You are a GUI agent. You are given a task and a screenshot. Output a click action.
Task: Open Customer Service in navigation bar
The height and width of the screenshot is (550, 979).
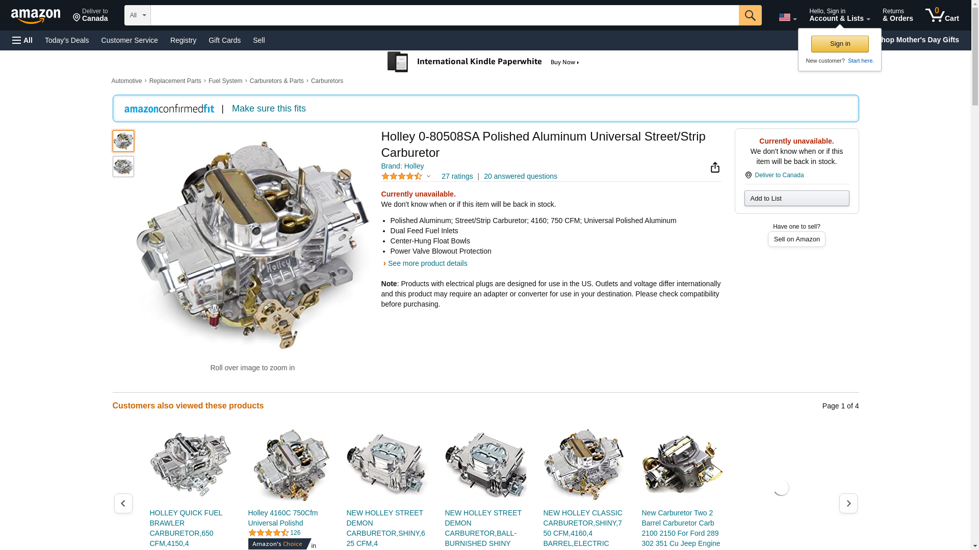130,40
